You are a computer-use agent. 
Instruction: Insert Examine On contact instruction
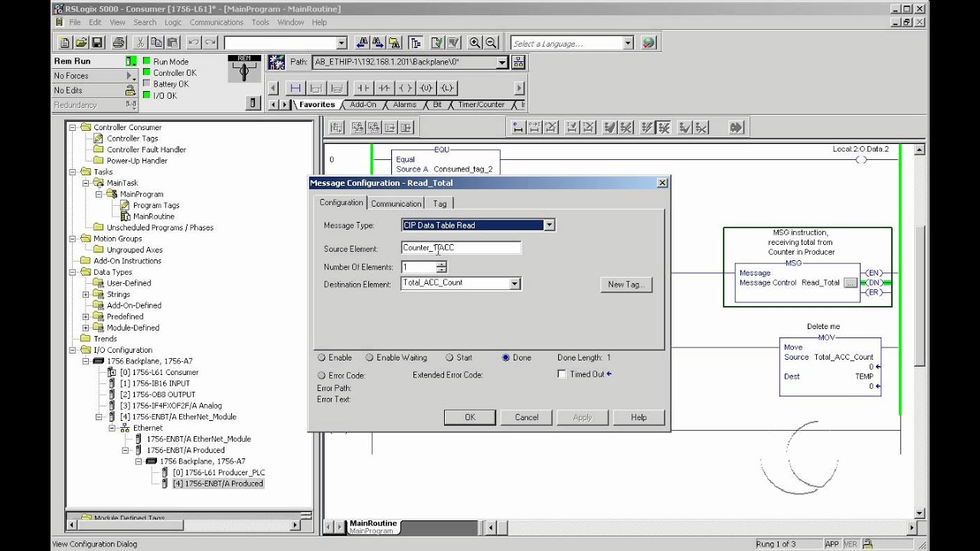[363, 88]
